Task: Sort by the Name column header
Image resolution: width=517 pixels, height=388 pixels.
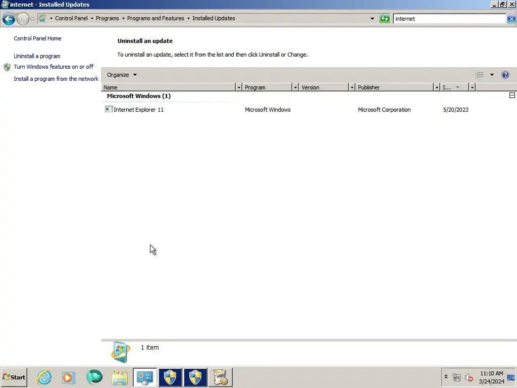Action: (x=169, y=87)
